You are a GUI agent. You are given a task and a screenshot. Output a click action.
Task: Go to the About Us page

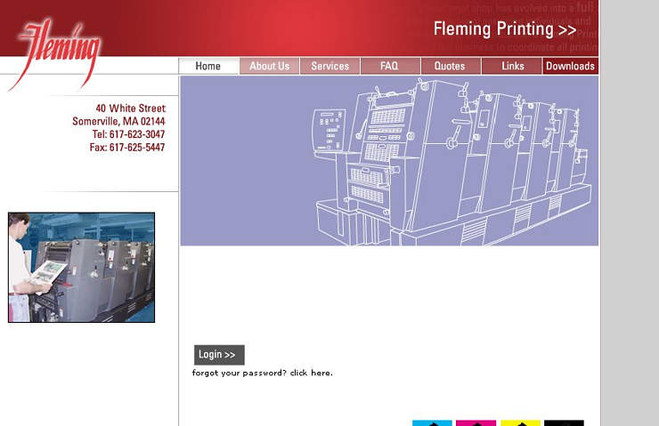tap(270, 67)
